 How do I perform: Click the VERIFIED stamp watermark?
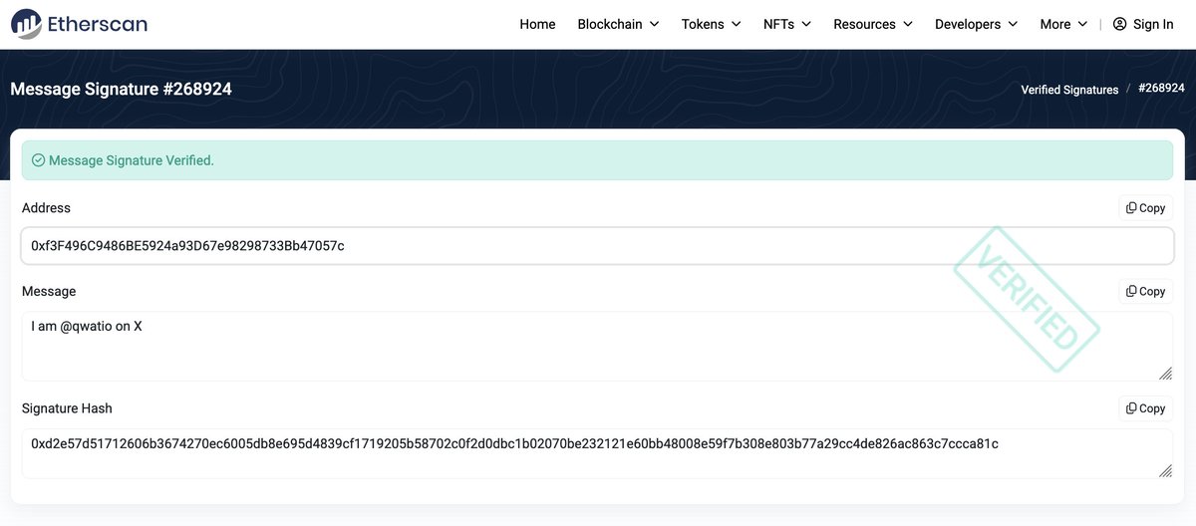pos(1027,298)
